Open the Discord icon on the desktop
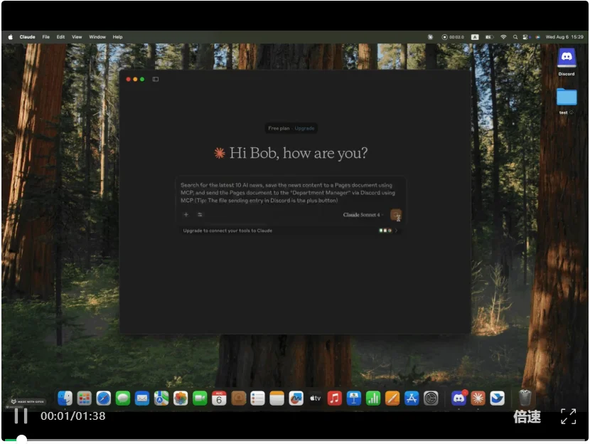Viewport: 590px width, 444px height. point(567,60)
